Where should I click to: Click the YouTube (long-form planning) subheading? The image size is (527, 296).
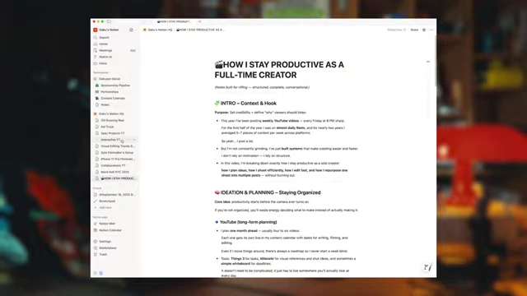(x=249, y=222)
